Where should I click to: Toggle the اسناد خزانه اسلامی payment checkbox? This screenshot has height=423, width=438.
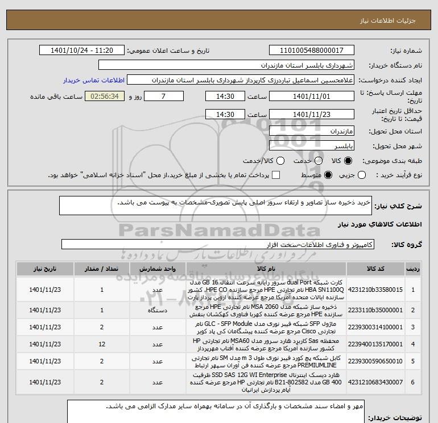pyautogui.click(x=276, y=175)
